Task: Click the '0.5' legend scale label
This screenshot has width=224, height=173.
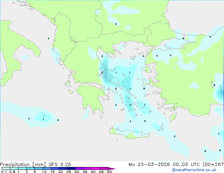Action: (x=12, y=172)
